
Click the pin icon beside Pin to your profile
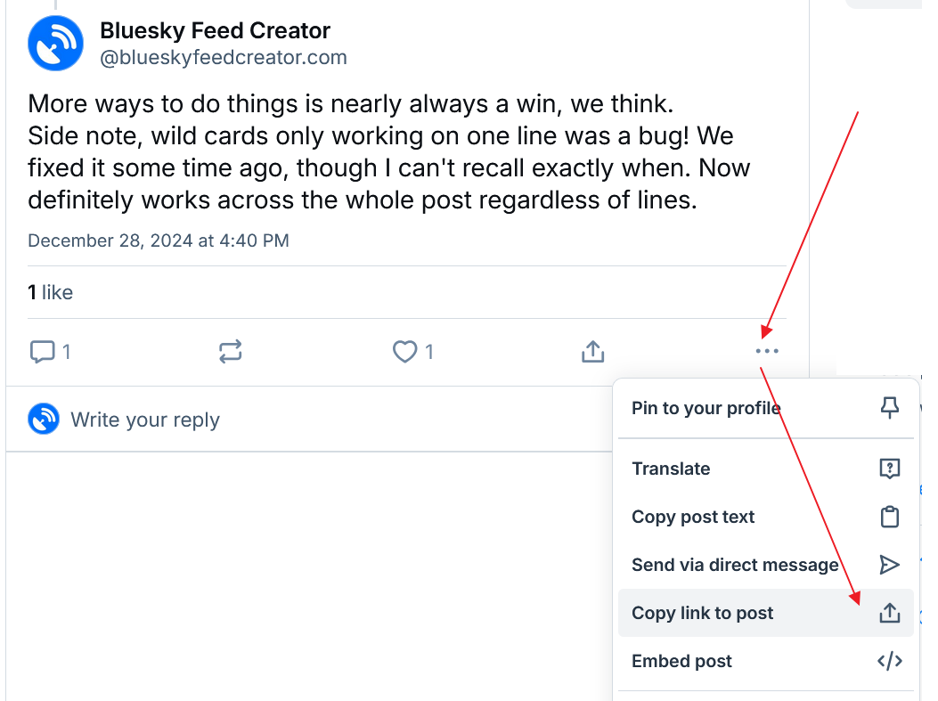(889, 408)
